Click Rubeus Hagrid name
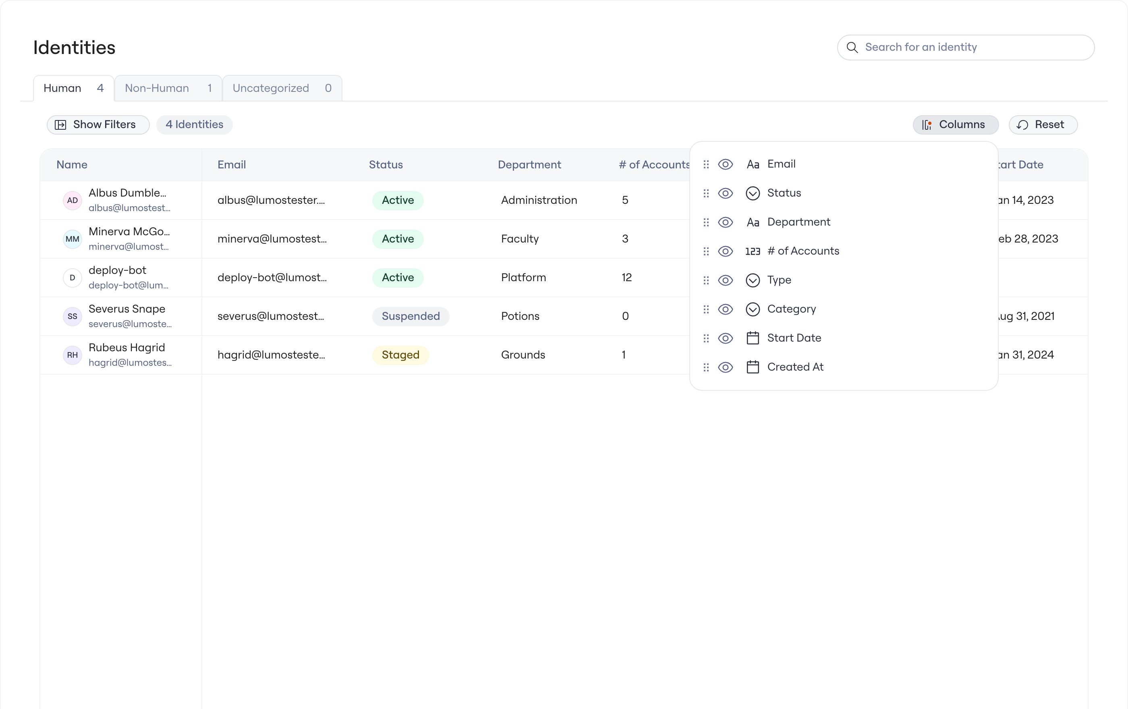 coord(126,348)
